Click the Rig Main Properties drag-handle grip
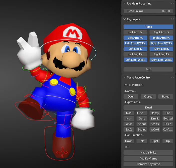The width and height of the screenshot is (176, 168). 173,3
